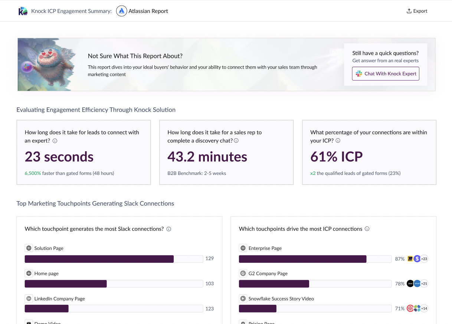Screen dimensions: 452x324
Task: Click Snowflake Success Story Video play icon
Action: click(243, 298)
